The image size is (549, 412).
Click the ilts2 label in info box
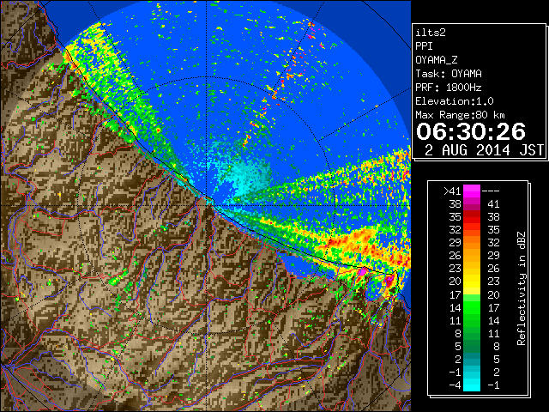coord(431,33)
